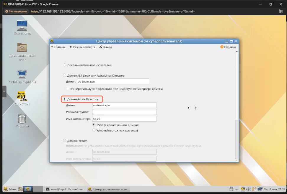Minimize the control center window
Screen dimensions: 287x194
226,41
